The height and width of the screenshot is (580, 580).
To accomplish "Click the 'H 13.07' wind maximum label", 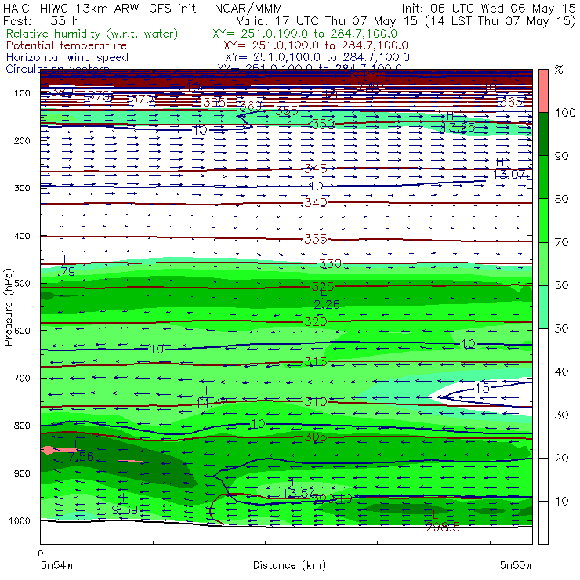I will pos(509,169).
